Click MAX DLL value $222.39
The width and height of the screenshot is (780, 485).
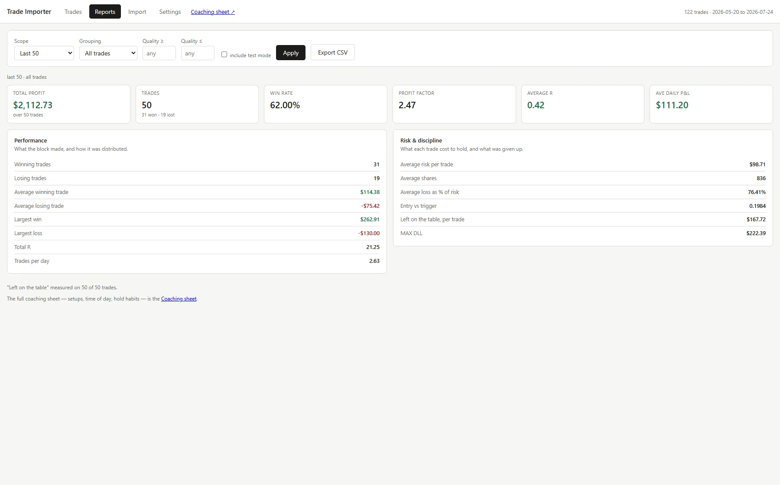[x=756, y=233]
